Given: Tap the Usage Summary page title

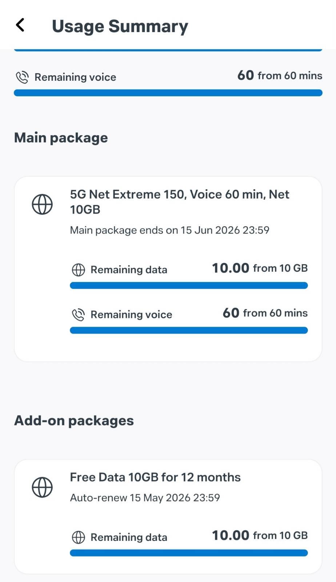Looking at the screenshot, I should point(120,26).
